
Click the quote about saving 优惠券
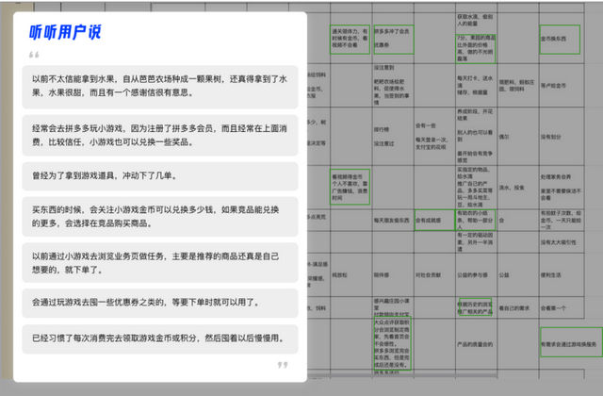pyautogui.click(x=160, y=303)
